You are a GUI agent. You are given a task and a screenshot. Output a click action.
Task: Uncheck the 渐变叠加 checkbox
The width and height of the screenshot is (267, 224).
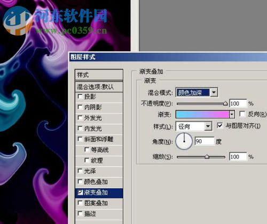80,193
